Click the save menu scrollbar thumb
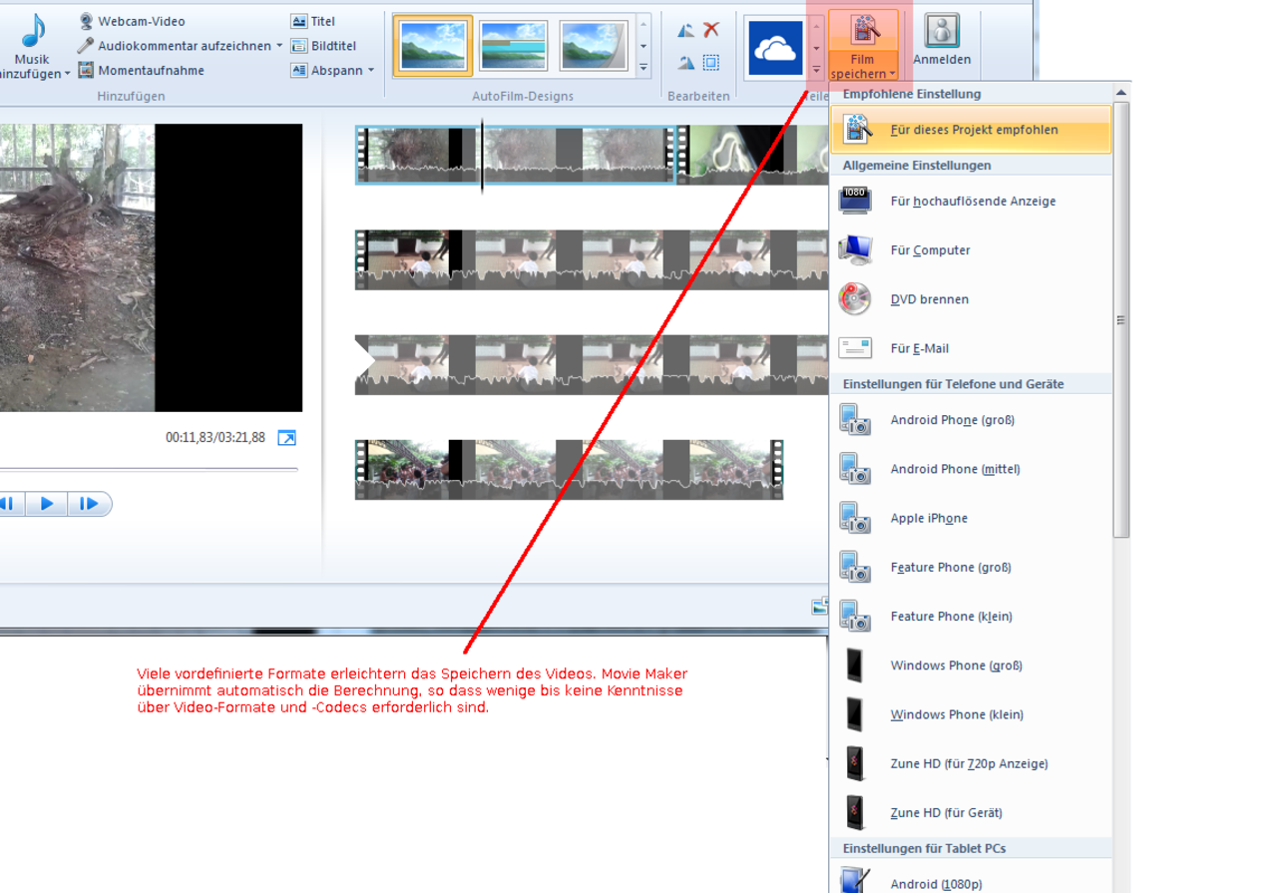 1121,319
